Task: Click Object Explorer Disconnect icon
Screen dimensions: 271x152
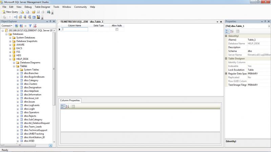Action: [21, 26]
